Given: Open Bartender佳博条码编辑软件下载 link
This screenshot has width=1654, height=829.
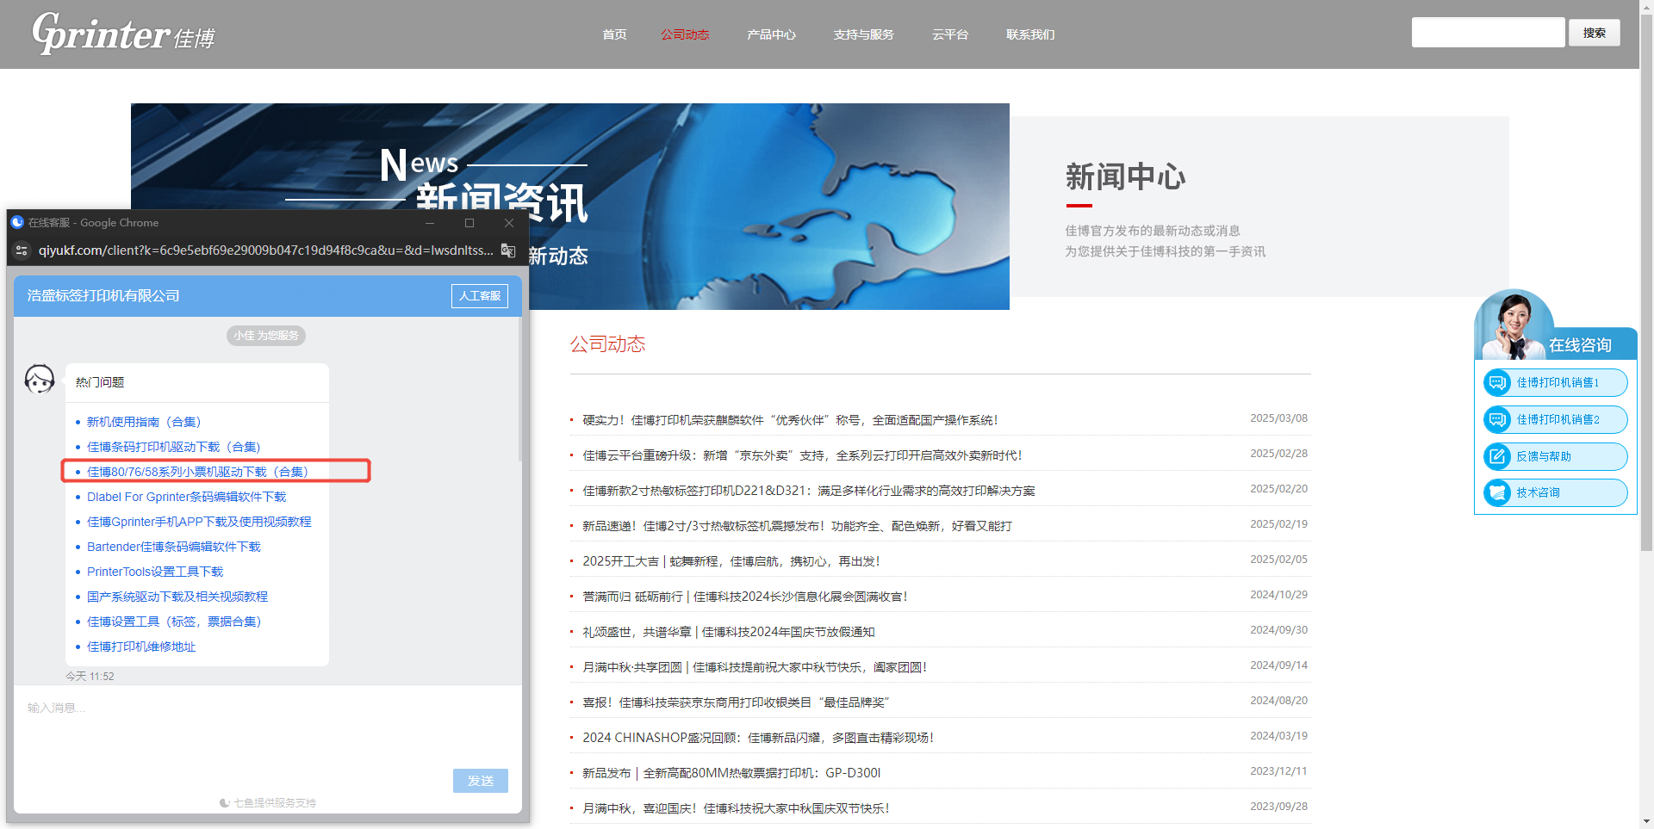Looking at the screenshot, I should click(174, 547).
